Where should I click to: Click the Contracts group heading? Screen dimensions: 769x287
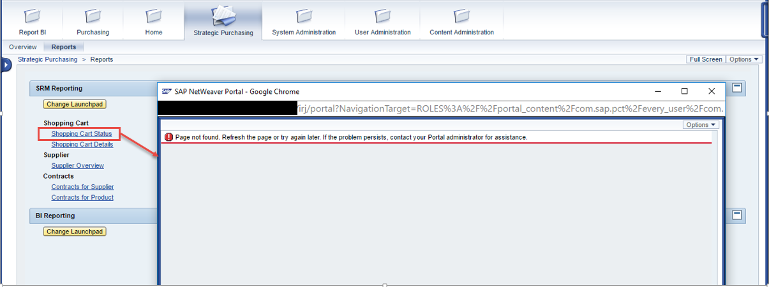click(x=59, y=176)
